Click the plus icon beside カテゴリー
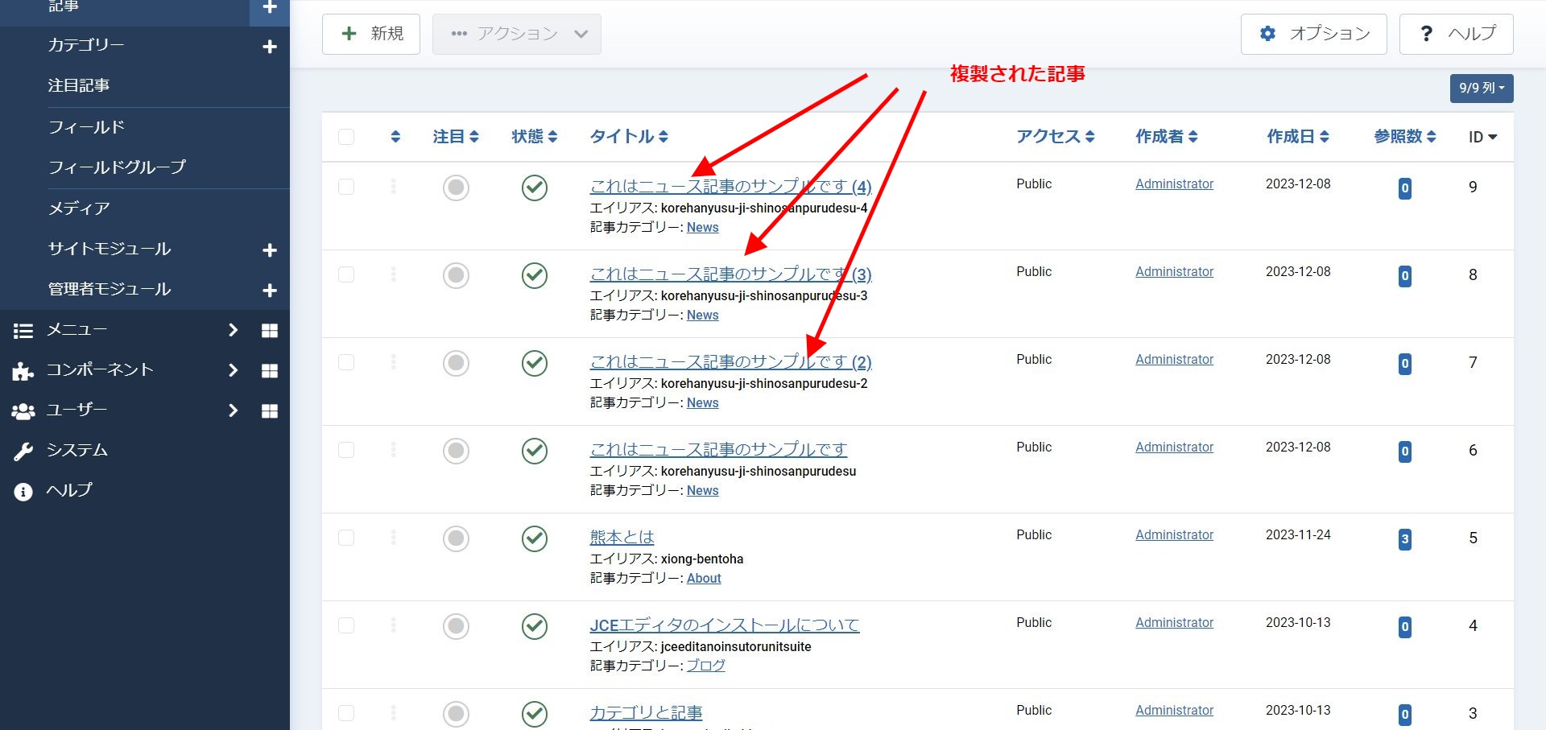 (270, 47)
